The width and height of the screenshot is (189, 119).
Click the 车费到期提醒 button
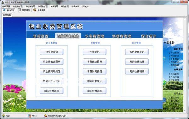(94, 71)
